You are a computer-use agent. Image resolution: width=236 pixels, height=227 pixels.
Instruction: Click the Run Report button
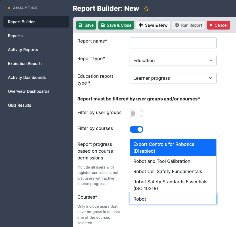tap(189, 25)
